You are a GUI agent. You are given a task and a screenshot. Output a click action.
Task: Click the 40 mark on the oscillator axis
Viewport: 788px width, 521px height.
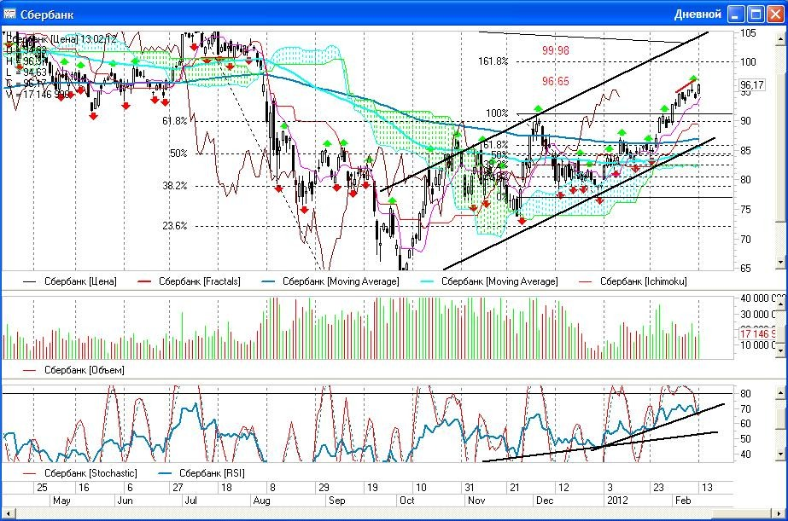click(x=745, y=454)
